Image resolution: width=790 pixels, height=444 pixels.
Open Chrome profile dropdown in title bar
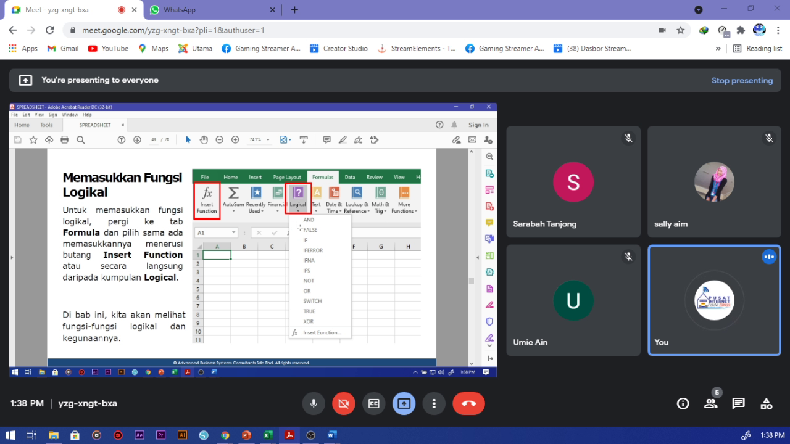[698, 10]
